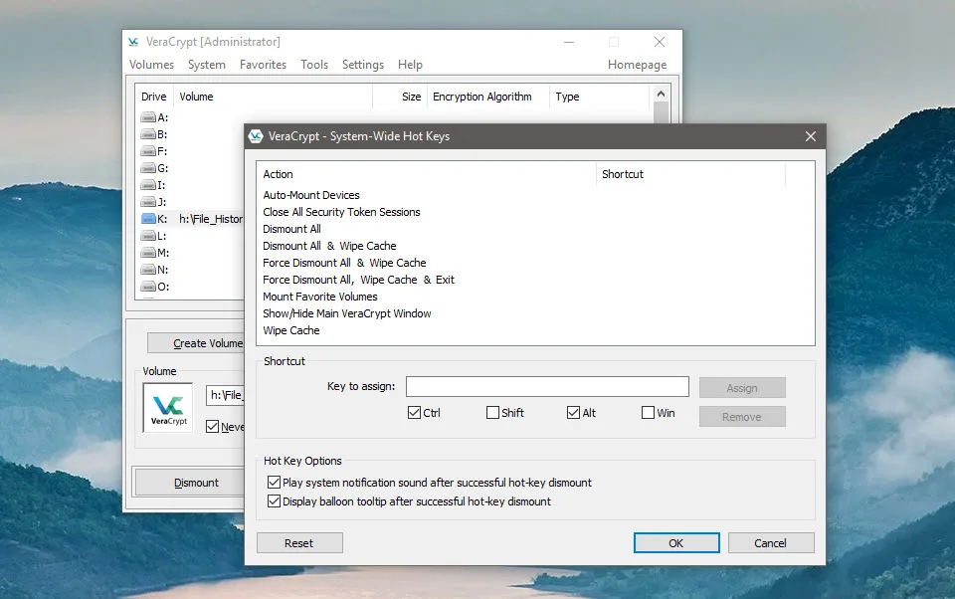This screenshot has height=599, width=955.
Task: Select the Wipe Cache action row
Action: [x=291, y=330]
